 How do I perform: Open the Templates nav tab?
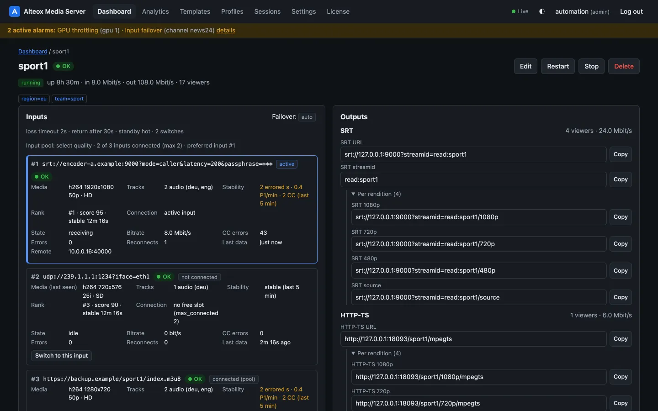tap(195, 11)
